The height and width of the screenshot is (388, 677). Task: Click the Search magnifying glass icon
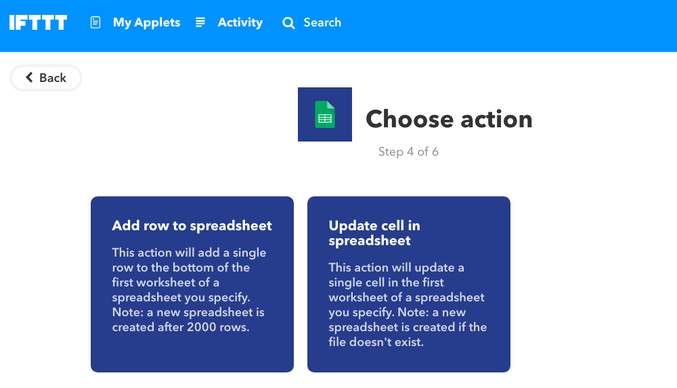288,23
